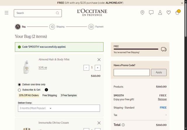Open the store locator pin icon

coord(142,13)
